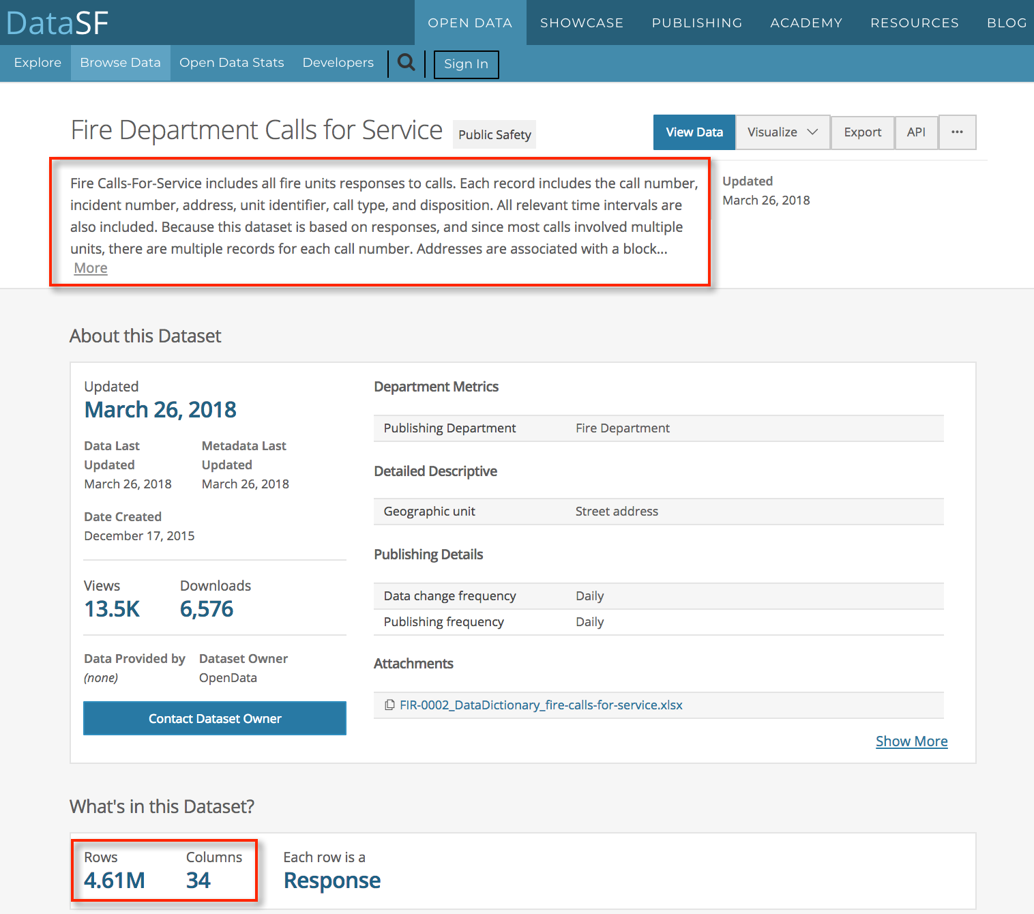This screenshot has width=1034, height=914.
Task: Click the Attachments heading
Action: (413, 663)
